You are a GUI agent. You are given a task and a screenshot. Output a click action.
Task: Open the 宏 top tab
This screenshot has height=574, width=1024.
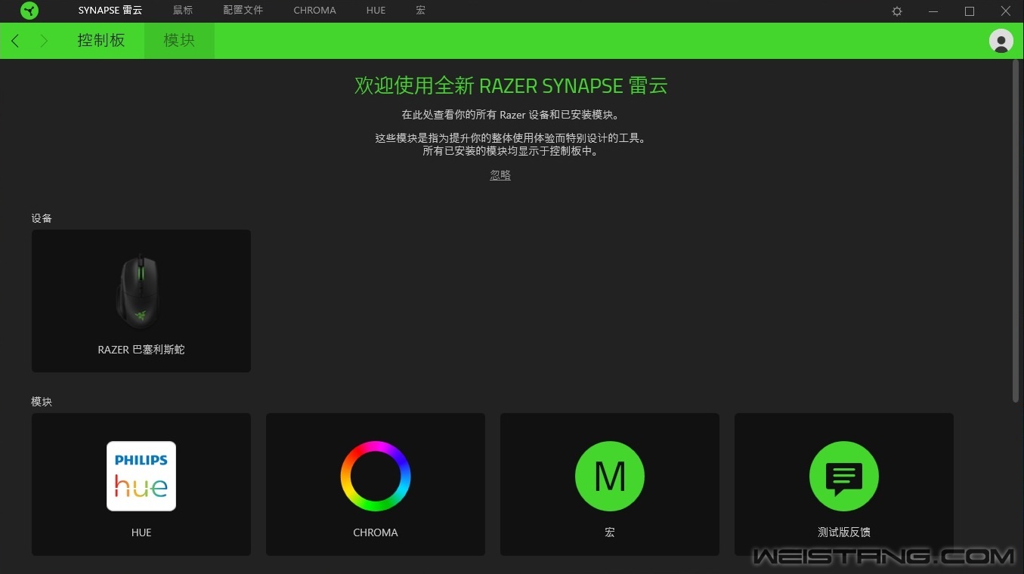(421, 11)
